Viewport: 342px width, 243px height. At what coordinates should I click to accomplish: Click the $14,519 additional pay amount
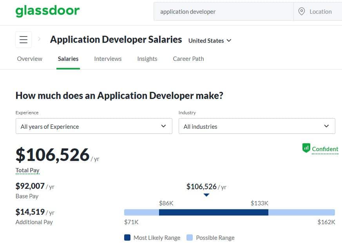(30, 212)
